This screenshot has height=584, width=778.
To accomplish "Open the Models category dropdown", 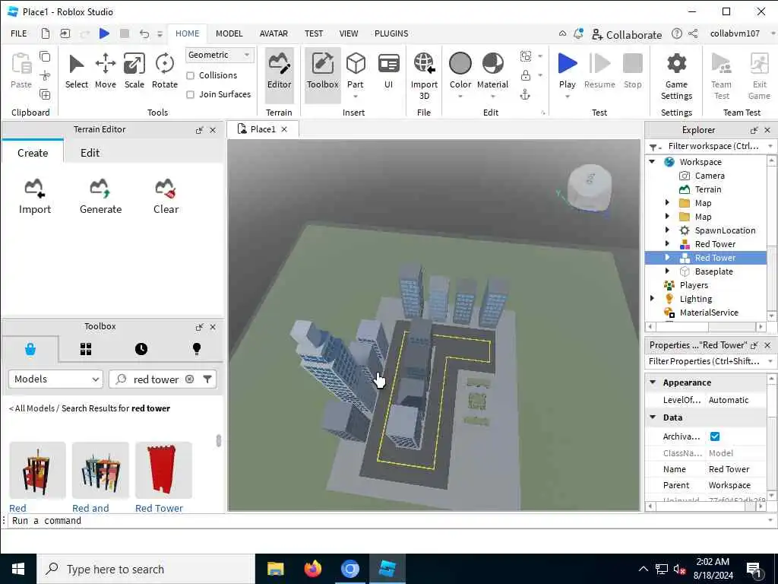I will pos(55,379).
